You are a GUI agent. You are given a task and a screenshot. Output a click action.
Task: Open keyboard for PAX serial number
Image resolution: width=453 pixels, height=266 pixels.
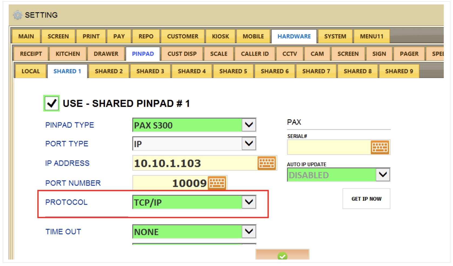click(x=379, y=147)
